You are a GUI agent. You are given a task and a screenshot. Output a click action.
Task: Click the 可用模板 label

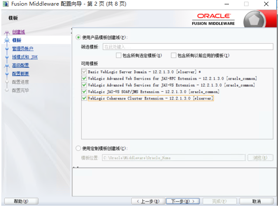point(89,63)
